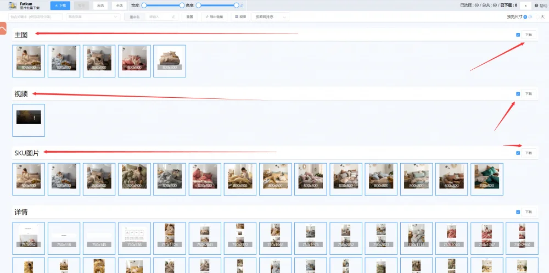
Task: Open 帮助 help
Action: (541, 5)
